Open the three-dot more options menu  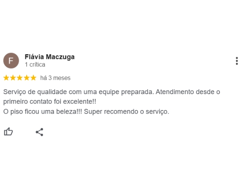point(237,61)
